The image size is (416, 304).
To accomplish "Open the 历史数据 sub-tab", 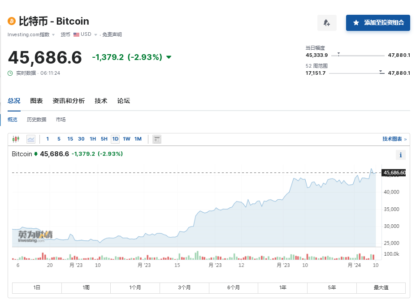I will pos(36,120).
